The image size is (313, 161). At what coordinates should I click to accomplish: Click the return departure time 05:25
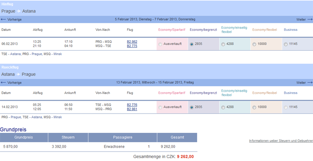(37, 105)
